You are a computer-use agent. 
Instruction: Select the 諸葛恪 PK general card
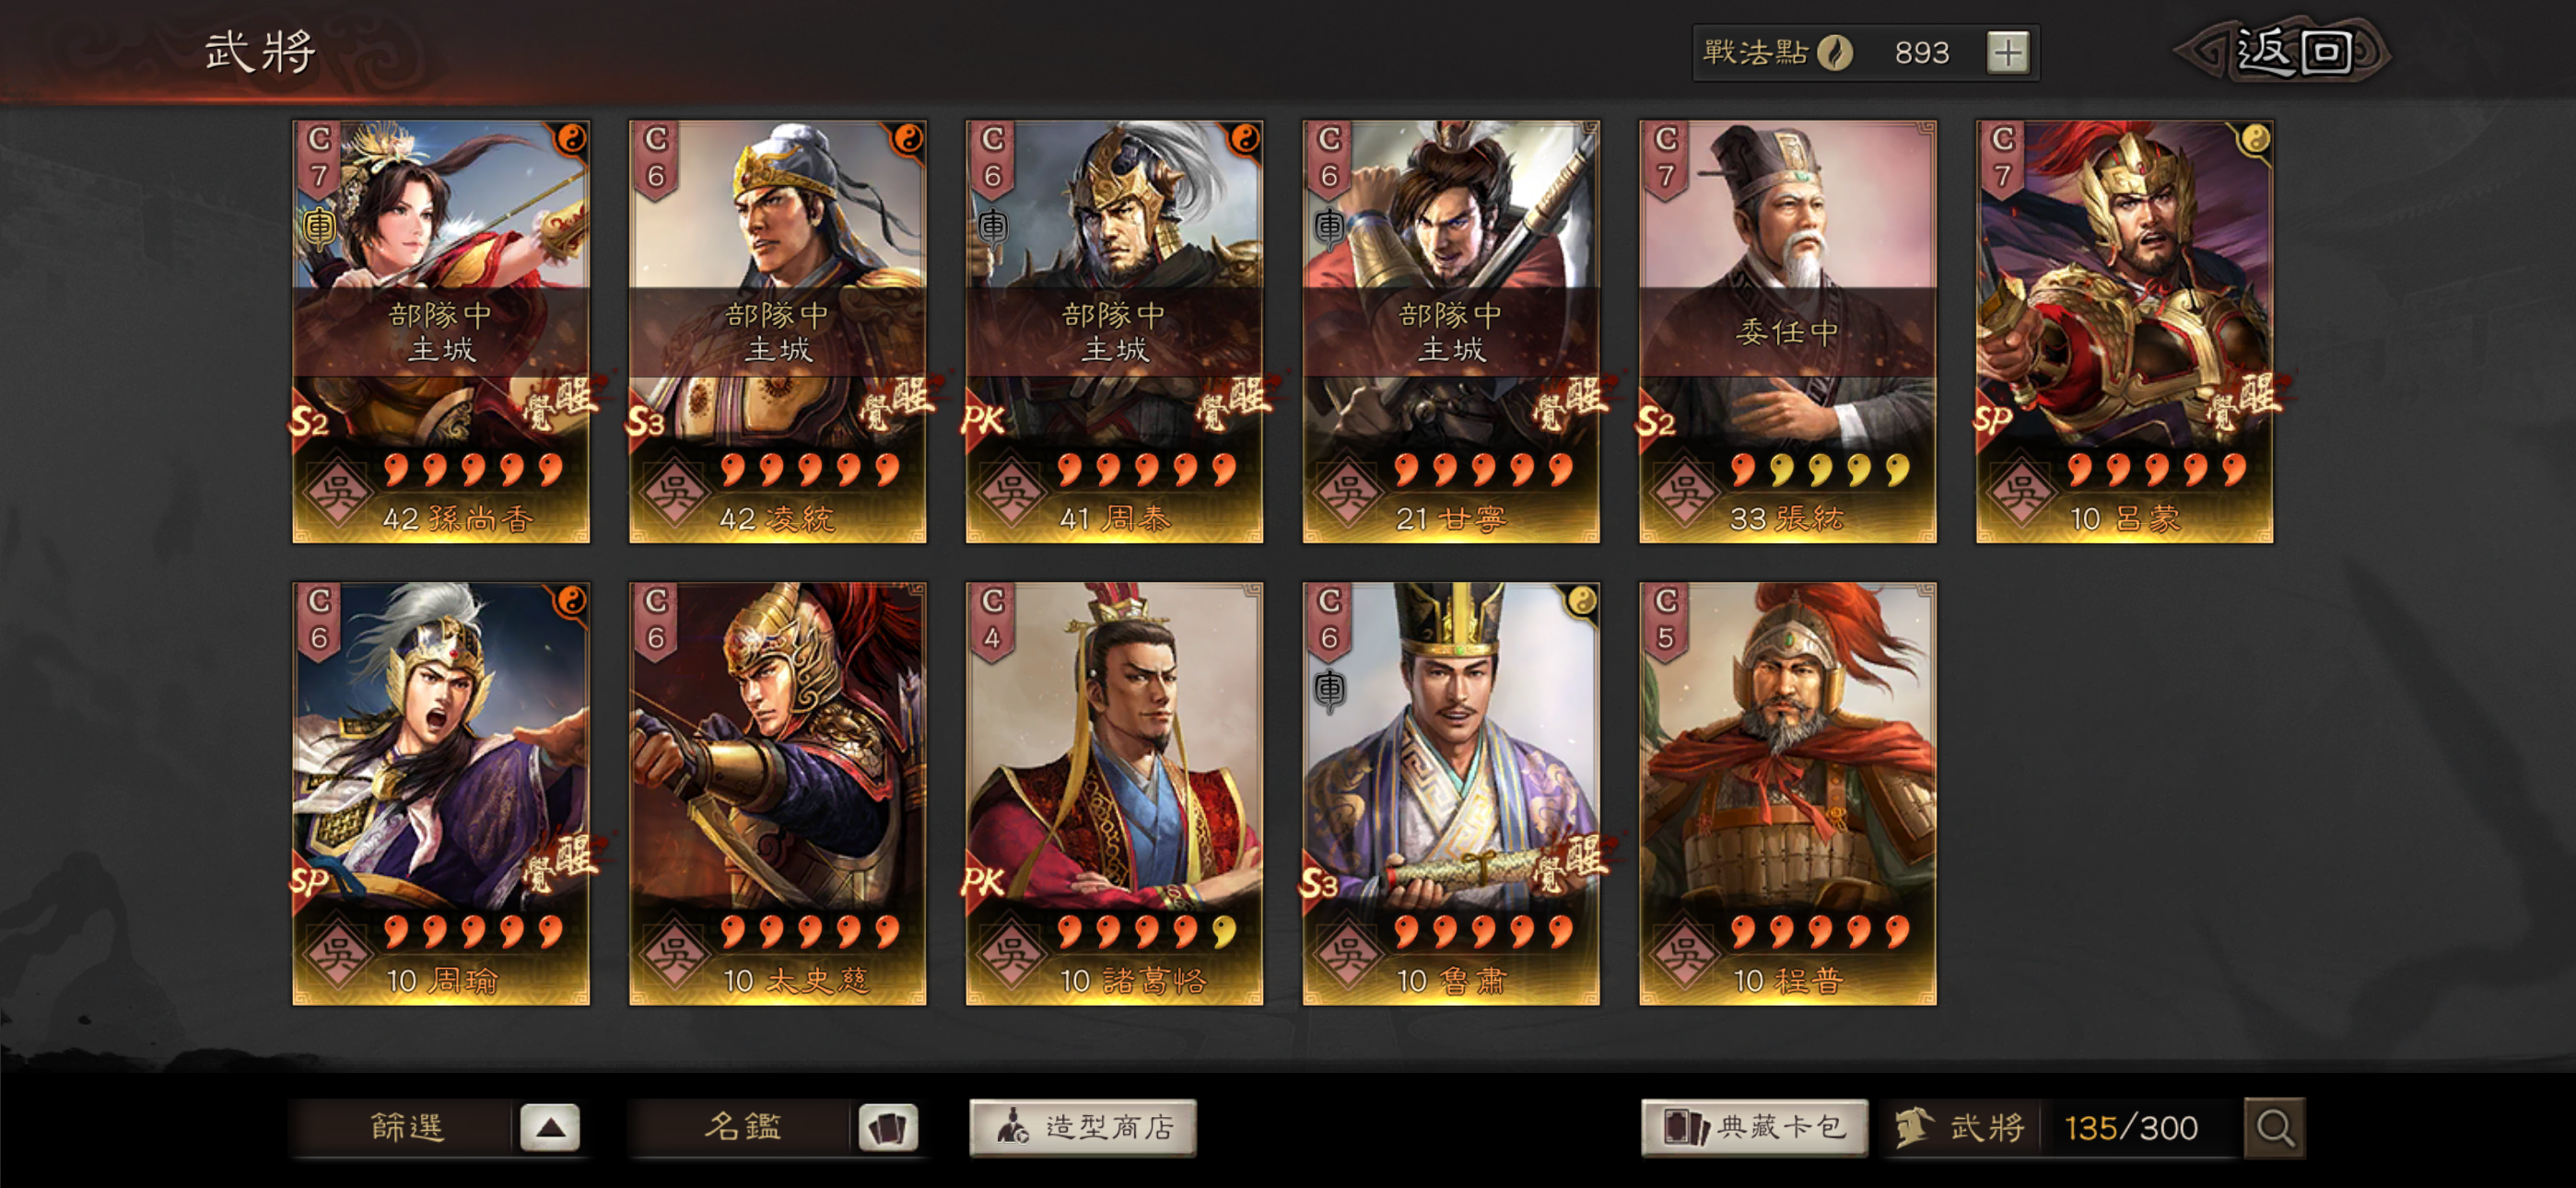1114,794
